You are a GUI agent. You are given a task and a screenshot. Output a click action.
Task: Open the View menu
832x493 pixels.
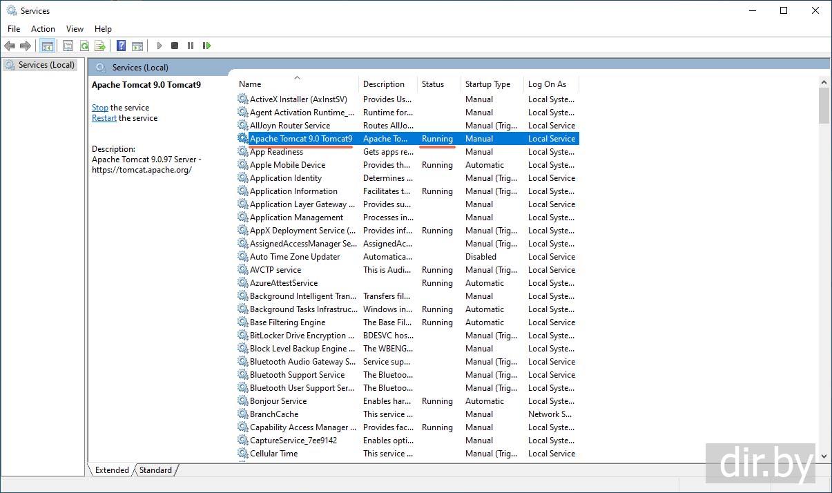75,29
